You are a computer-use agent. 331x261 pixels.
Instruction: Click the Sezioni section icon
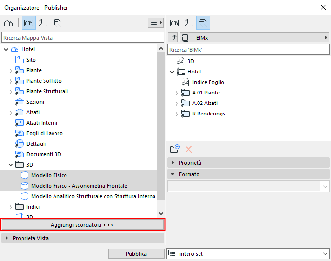click(20, 102)
